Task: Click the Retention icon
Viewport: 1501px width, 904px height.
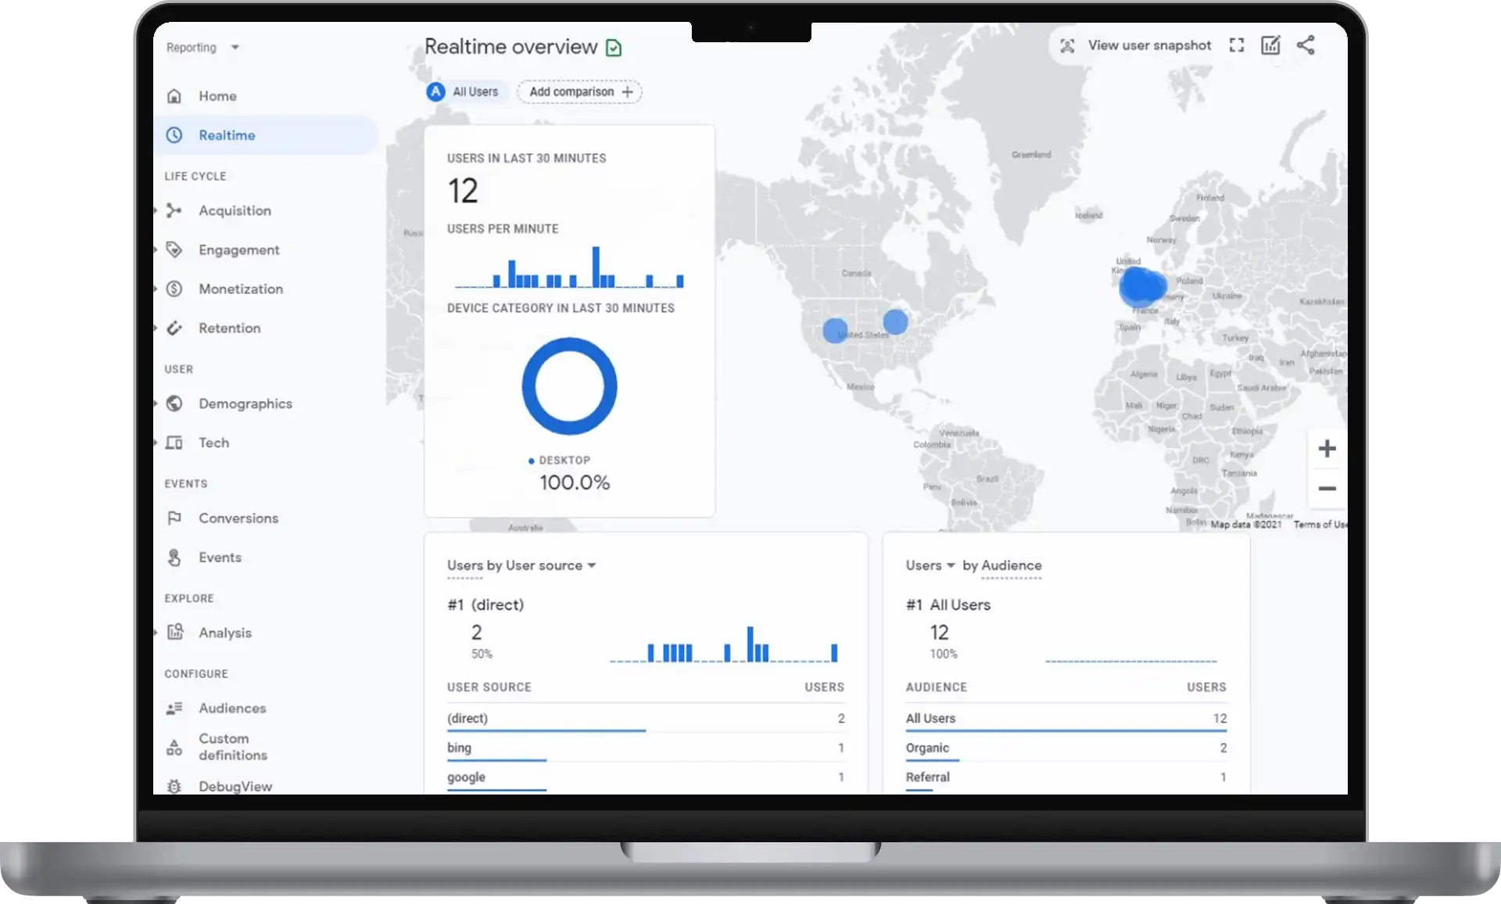Action: coord(174,328)
